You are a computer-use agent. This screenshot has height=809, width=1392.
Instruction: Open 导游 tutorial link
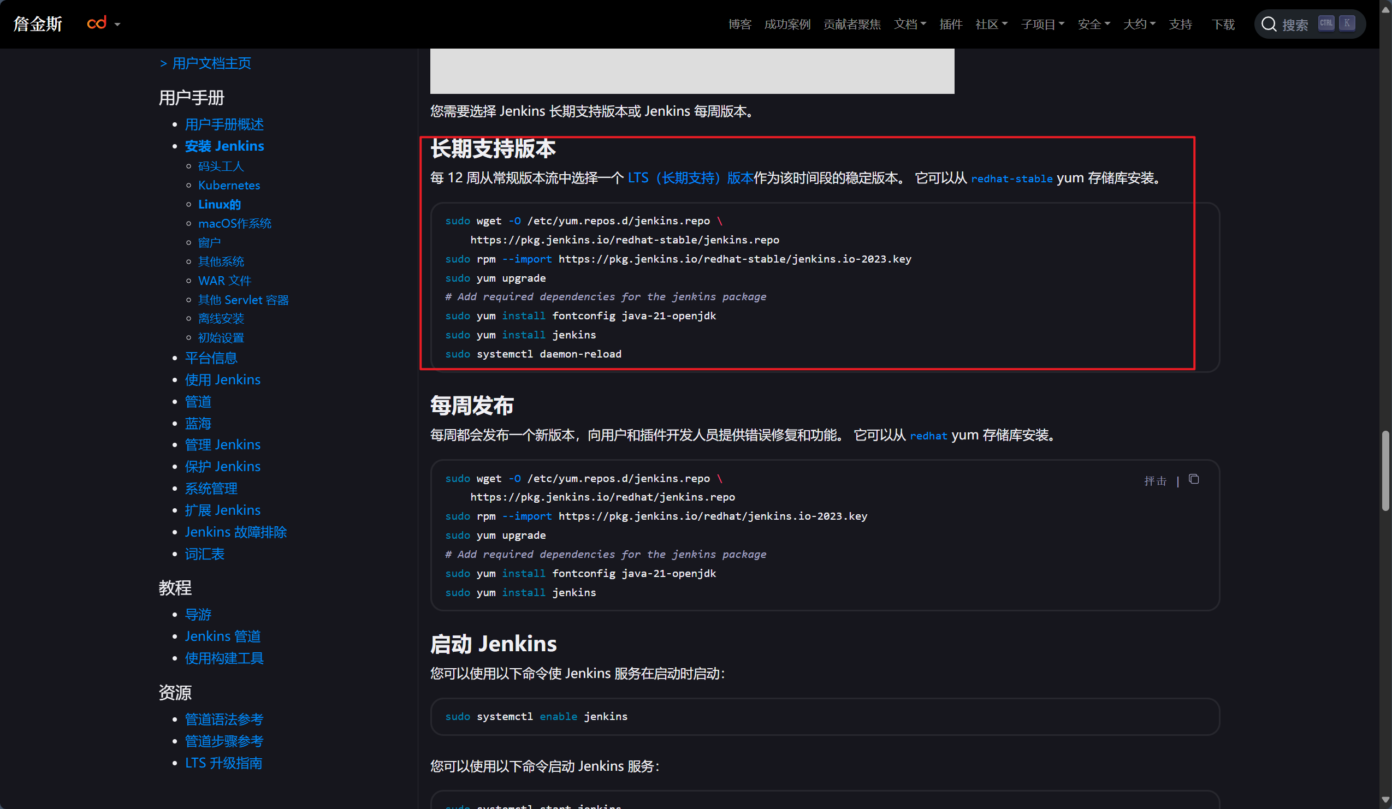click(x=198, y=615)
